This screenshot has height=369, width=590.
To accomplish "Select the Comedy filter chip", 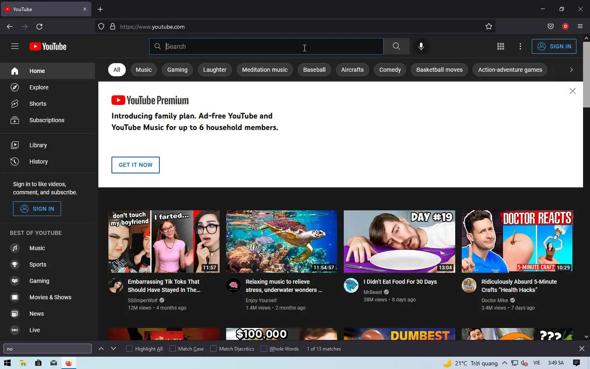I will pos(390,70).
